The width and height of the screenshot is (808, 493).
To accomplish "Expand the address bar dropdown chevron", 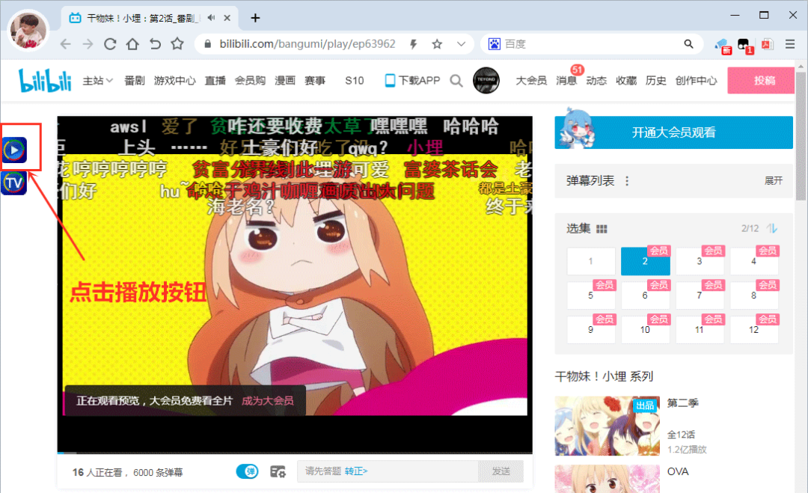I will tap(461, 44).
